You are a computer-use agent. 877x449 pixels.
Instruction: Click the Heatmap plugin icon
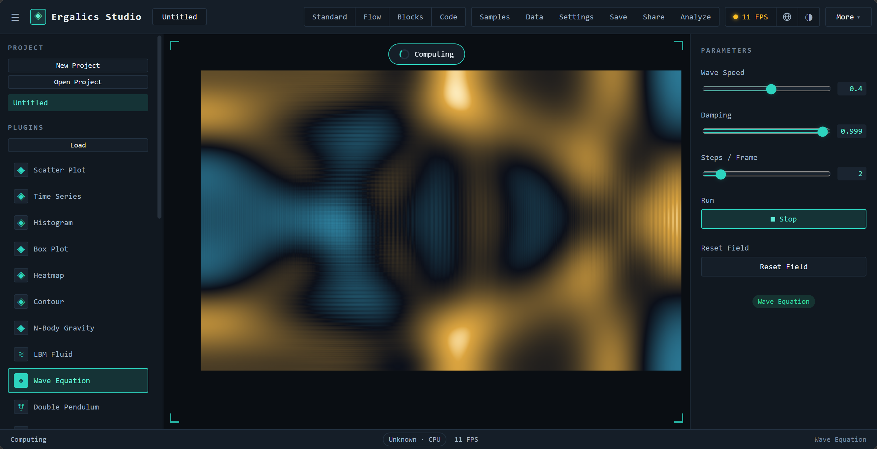(21, 276)
